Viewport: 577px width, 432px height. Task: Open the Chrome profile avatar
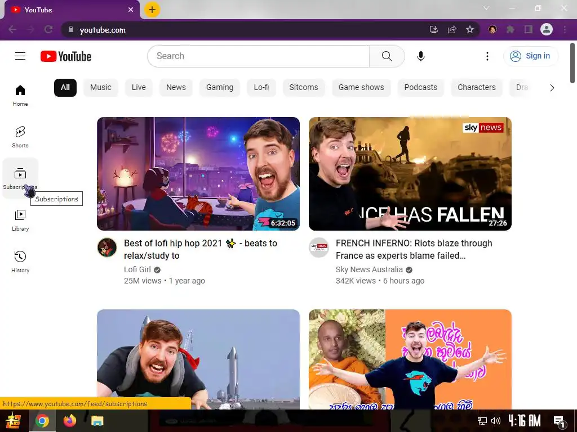547,29
